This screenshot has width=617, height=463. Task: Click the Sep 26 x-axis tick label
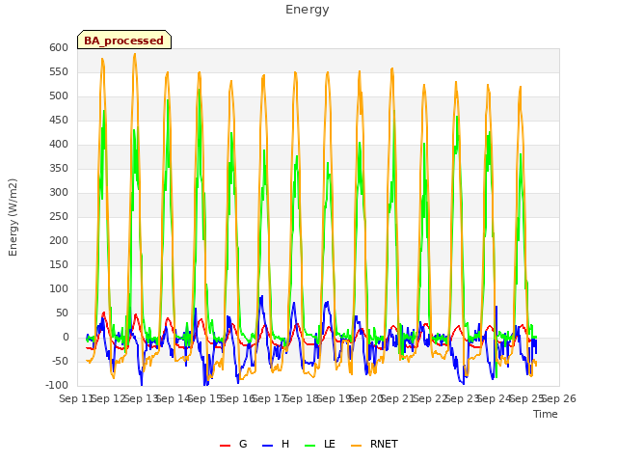click(x=559, y=398)
